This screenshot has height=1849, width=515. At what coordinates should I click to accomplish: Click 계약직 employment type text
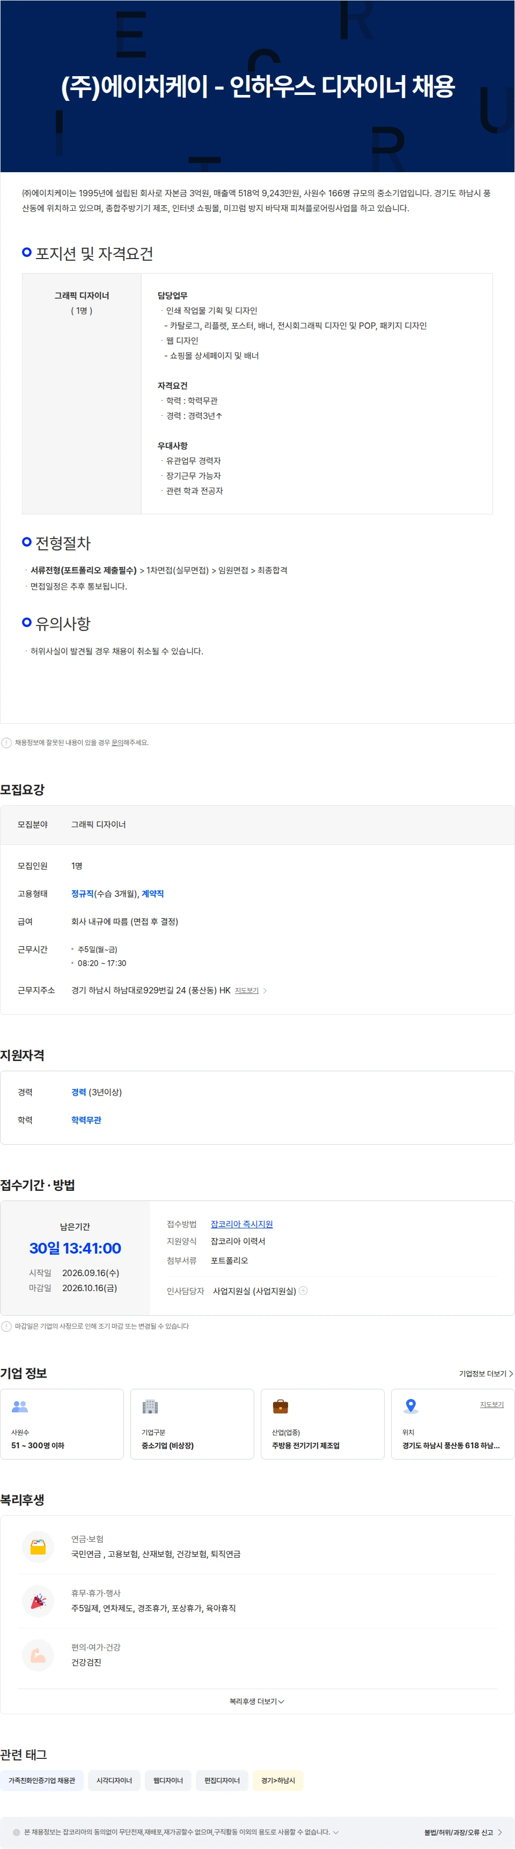pos(153,894)
